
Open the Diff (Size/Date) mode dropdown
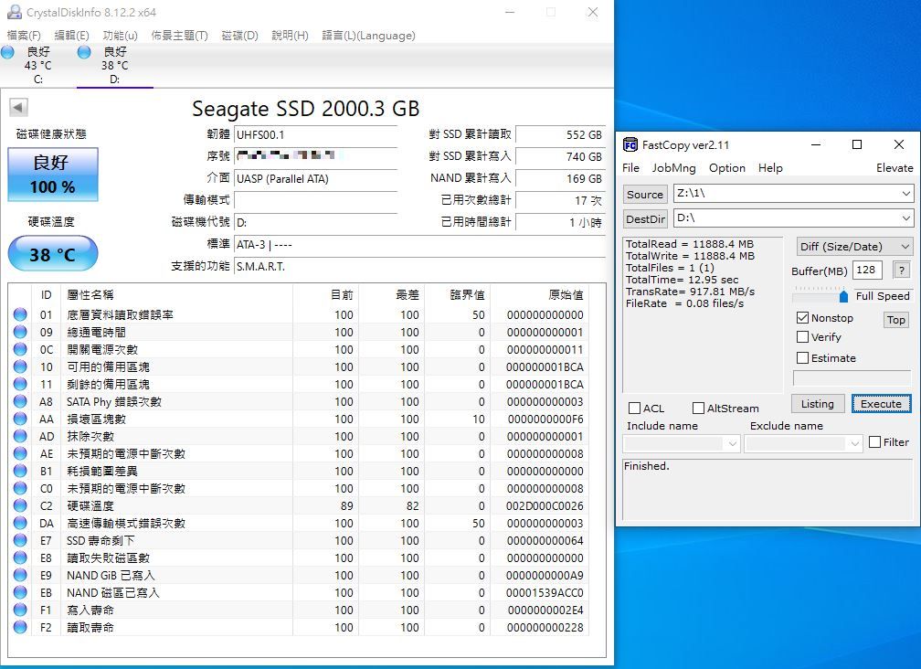click(x=854, y=247)
